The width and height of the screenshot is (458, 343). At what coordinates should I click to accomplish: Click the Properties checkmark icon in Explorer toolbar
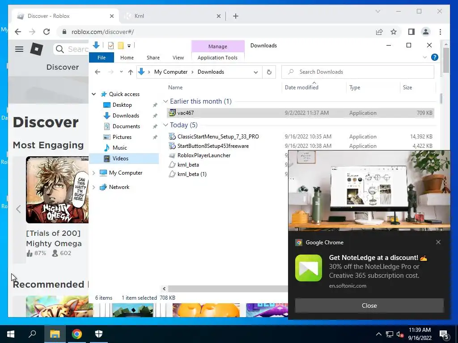click(x=111, y=46)
